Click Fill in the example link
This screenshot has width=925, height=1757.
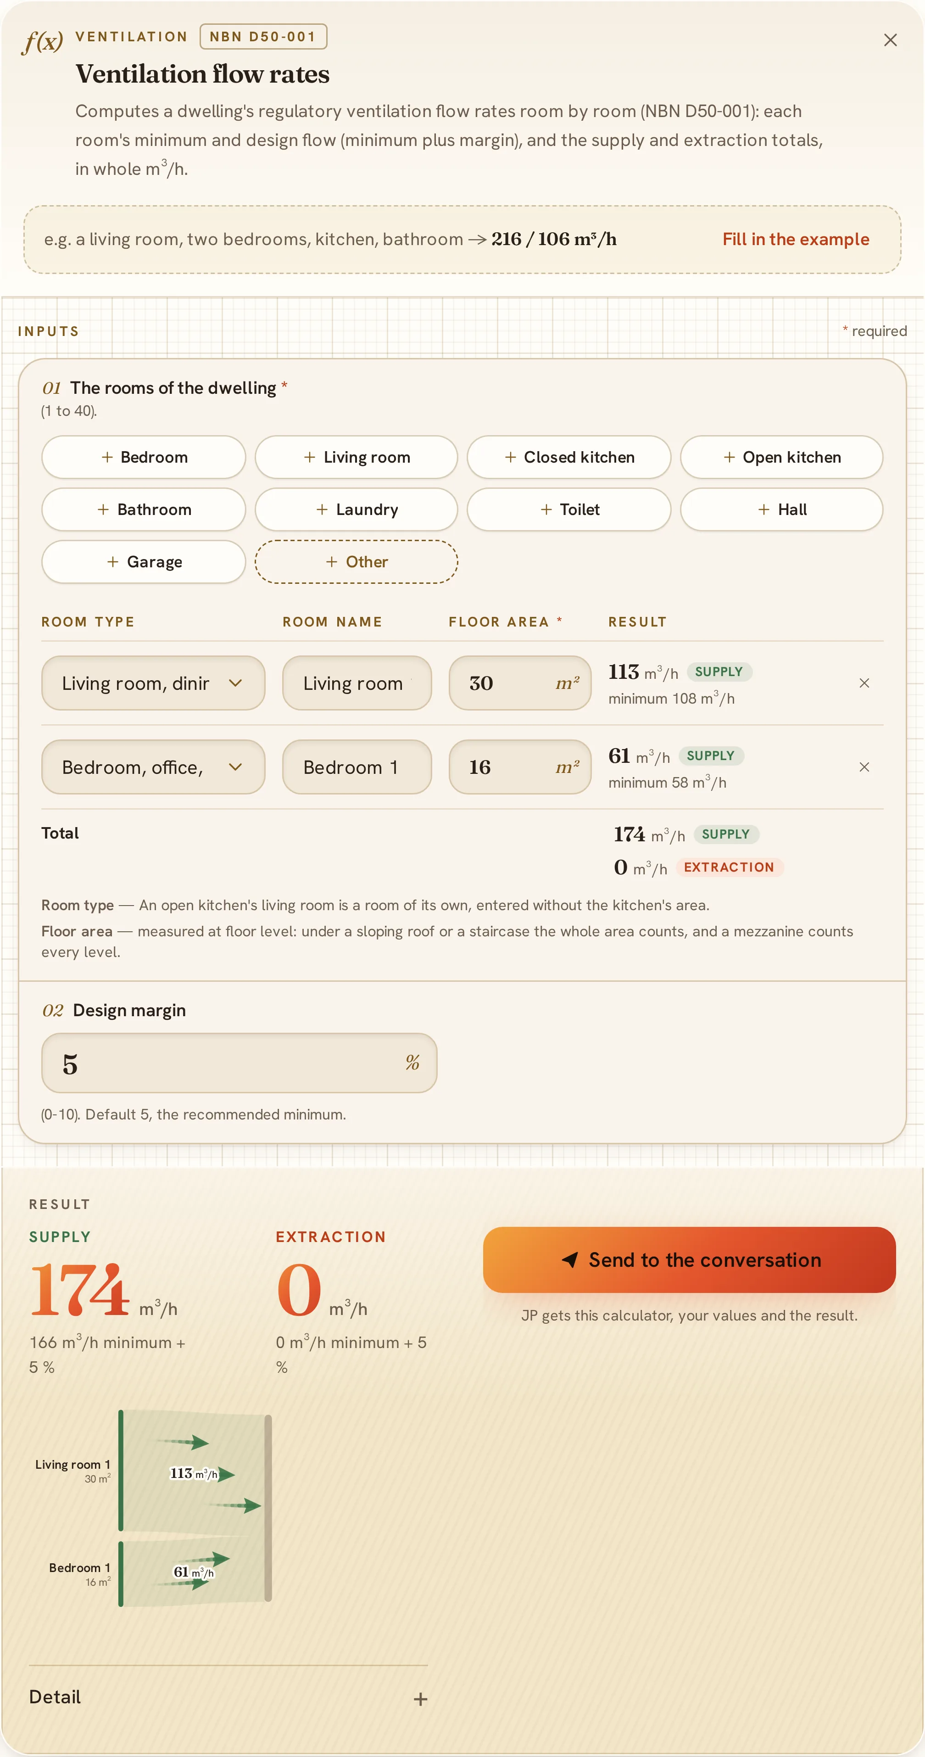click(796, 240)
